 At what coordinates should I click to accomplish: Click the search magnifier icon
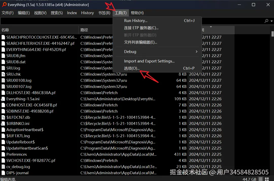pyautogui.click(x=266, y=21)
